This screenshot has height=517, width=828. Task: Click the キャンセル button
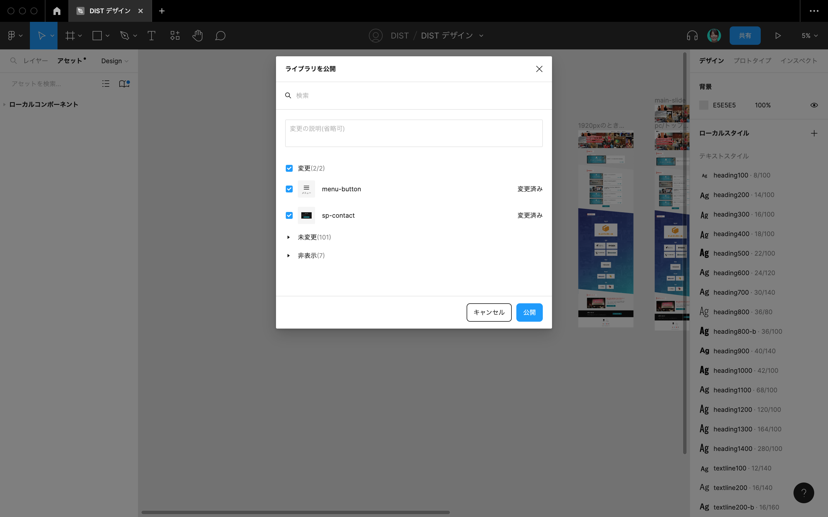(489, 312)
